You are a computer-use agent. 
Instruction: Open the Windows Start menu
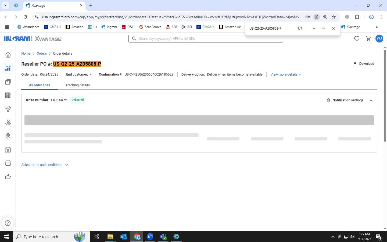(6, 237)
